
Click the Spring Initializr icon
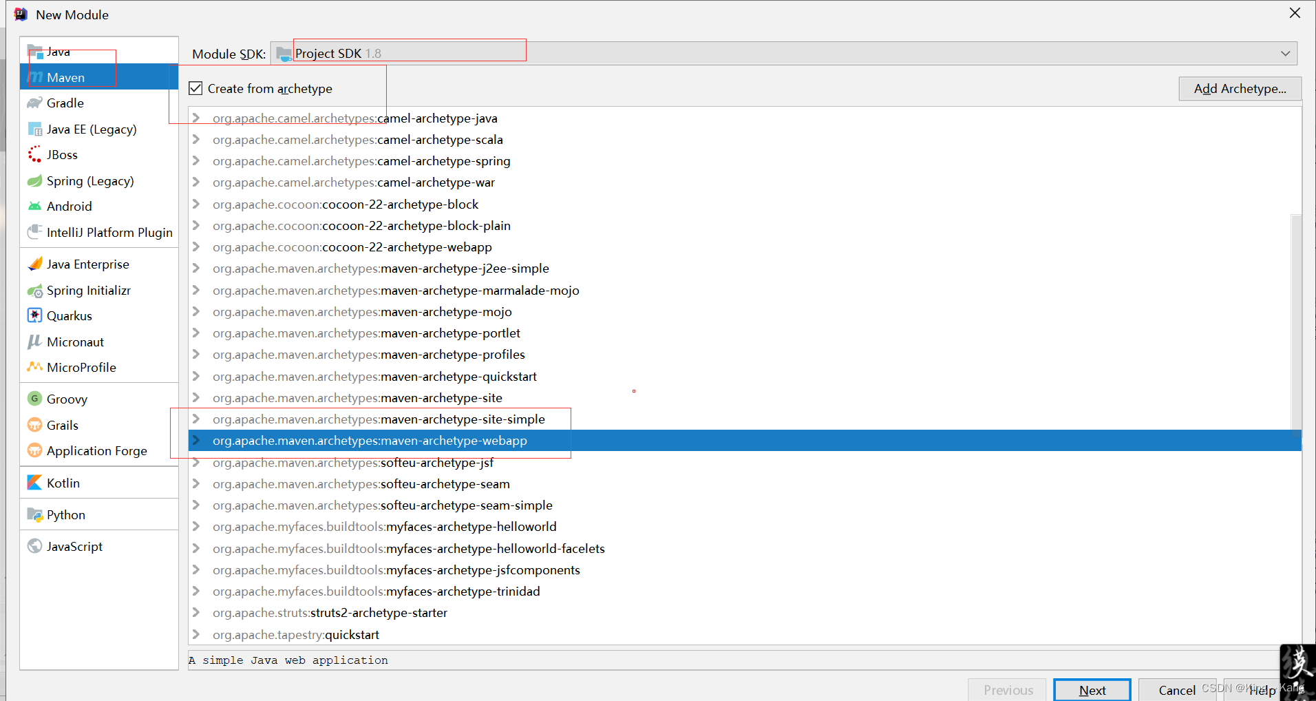point(35,290)
